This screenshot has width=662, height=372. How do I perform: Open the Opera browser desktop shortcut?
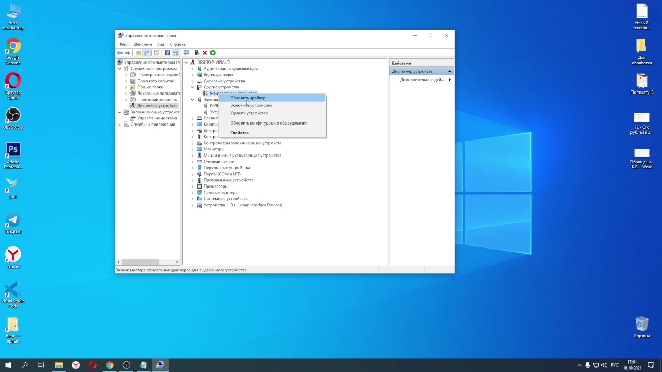[13, 86]
